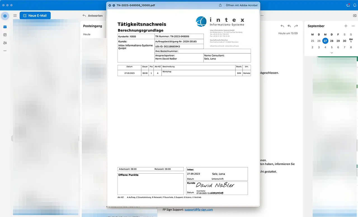Open the Calendar view in sidebar
This screenshot has height=217, width=358.
pyautogui.click(x=5, y=35)
